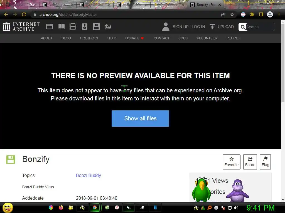Click the purple BonziBuddy gorilla character

(238, 190)
